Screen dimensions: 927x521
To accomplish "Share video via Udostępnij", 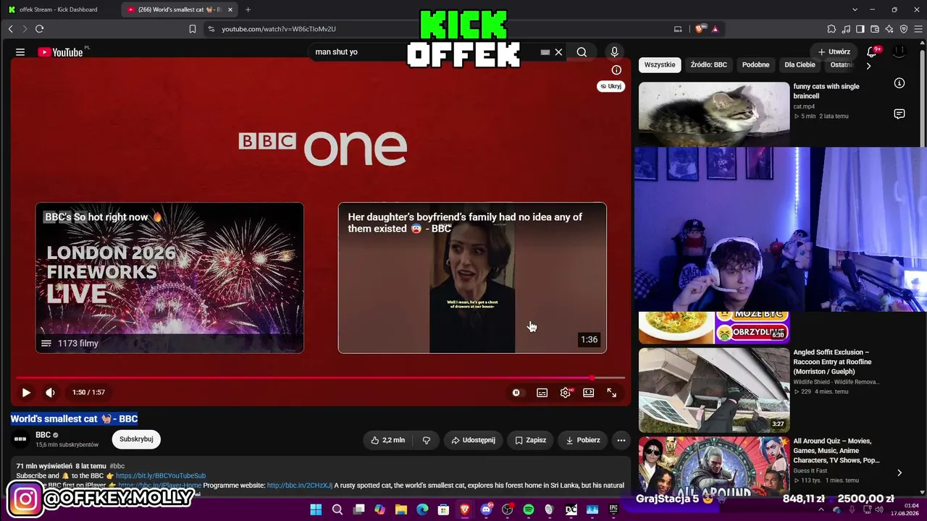I will [473, 440].
